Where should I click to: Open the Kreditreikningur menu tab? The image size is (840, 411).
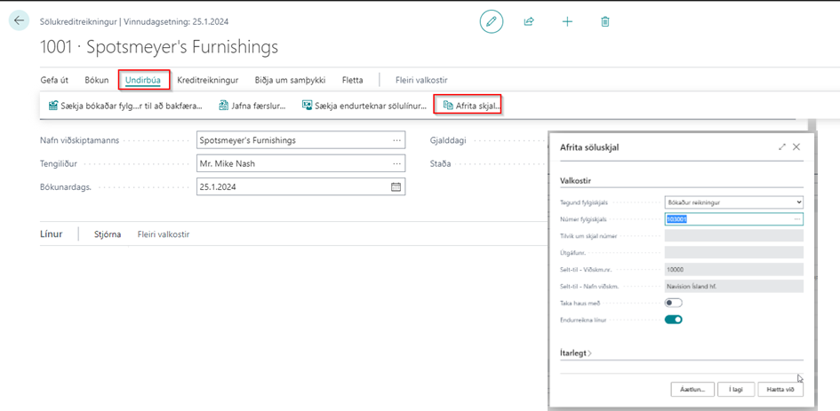208,80
